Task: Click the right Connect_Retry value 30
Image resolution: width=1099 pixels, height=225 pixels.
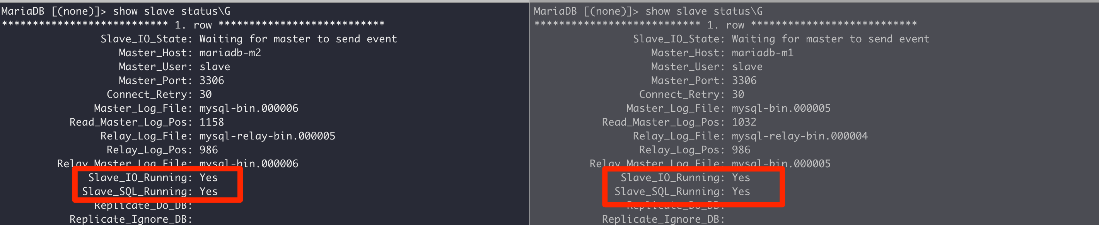Action: click(738, 94)
